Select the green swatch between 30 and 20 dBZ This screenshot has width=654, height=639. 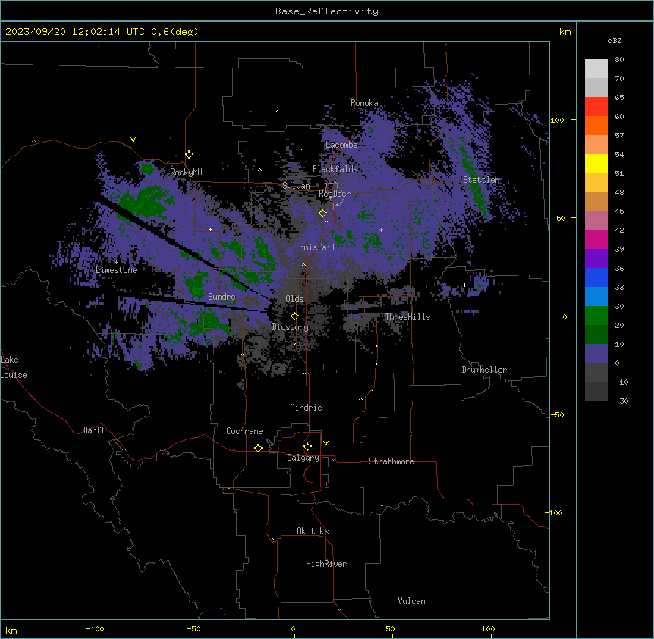click(596, 316)
